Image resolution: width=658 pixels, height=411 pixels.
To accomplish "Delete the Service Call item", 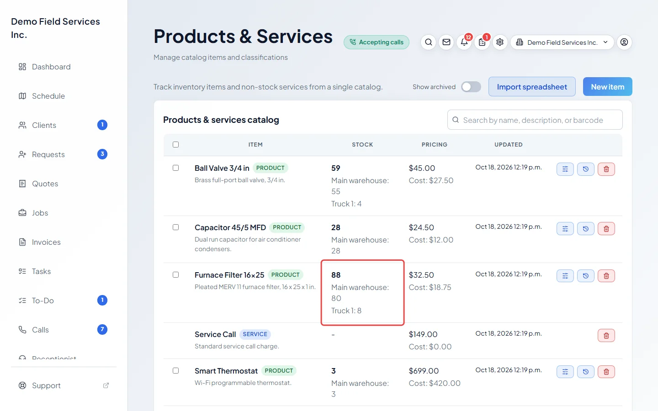I will tap(606, 335).
